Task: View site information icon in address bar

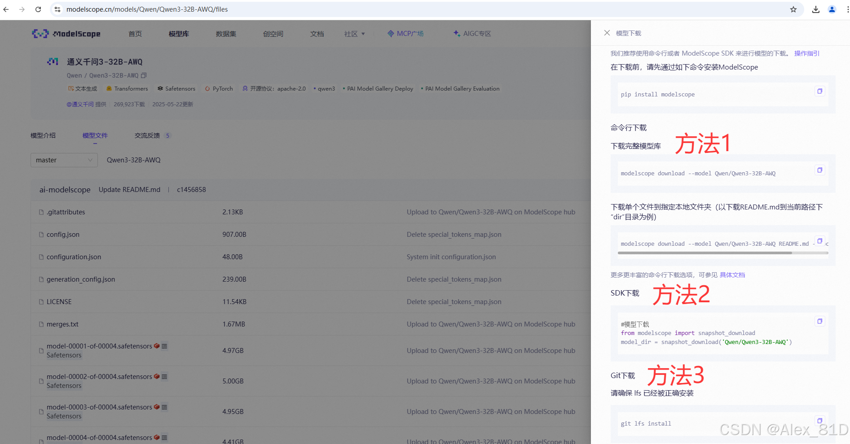Action: pos(57,9)
